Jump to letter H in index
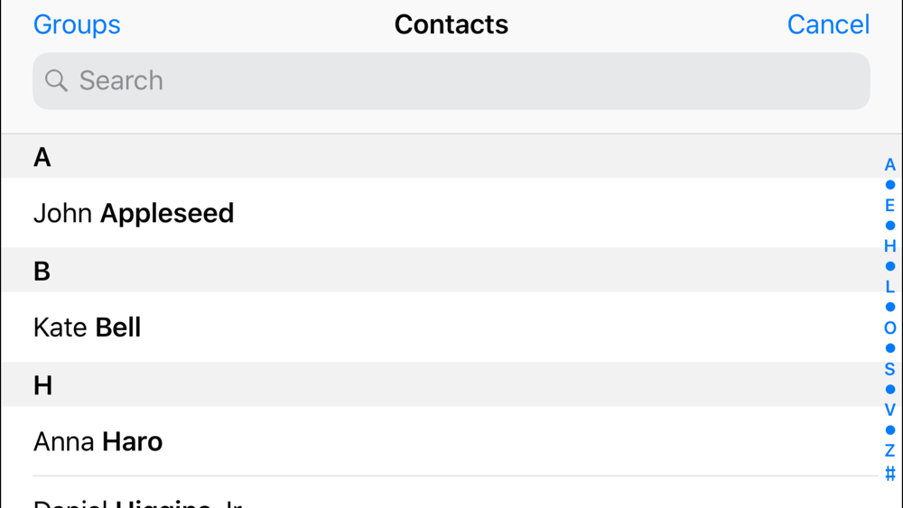Viewport: 903px width, 508px height. click(x=889, y=246)
